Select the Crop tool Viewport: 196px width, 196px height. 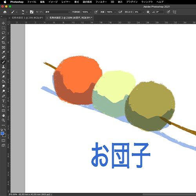point(4,43)
